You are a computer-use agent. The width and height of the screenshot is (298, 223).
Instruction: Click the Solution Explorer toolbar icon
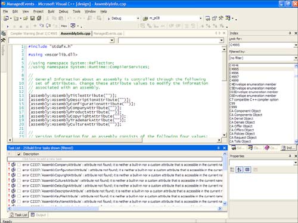point(207,19)
